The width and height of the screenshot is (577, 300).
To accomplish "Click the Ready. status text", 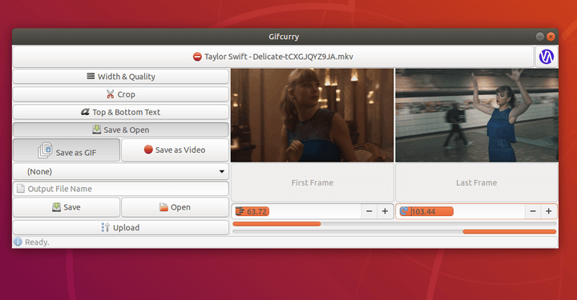I will (x=37, y=242).
